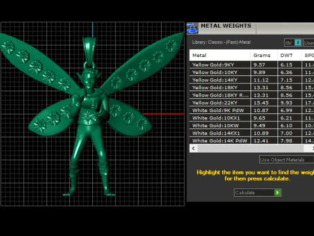Select the Yellow Gold:14KY row
Image resolution: width=314 pixels, height=236 pixels.
(x=252, y=80)
